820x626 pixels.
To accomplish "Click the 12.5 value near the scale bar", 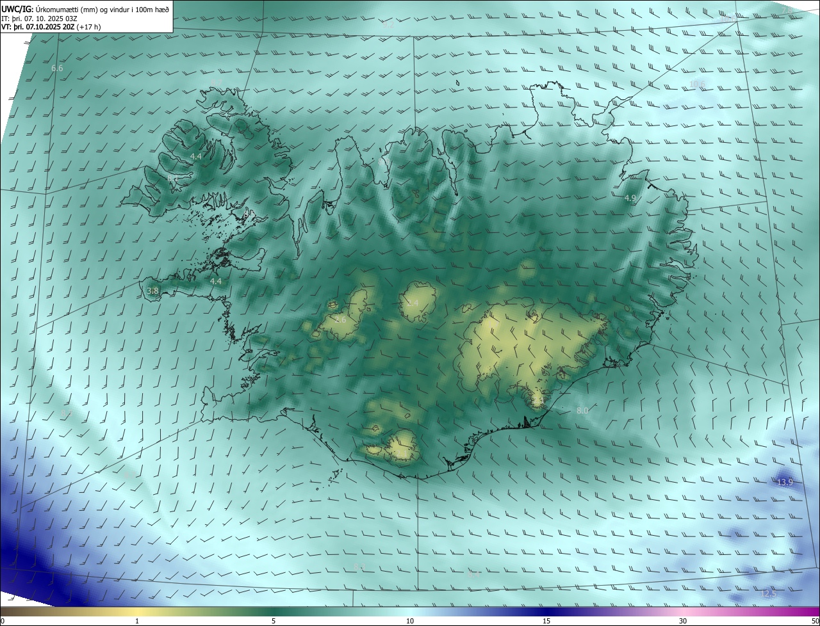I will [767, 594].
